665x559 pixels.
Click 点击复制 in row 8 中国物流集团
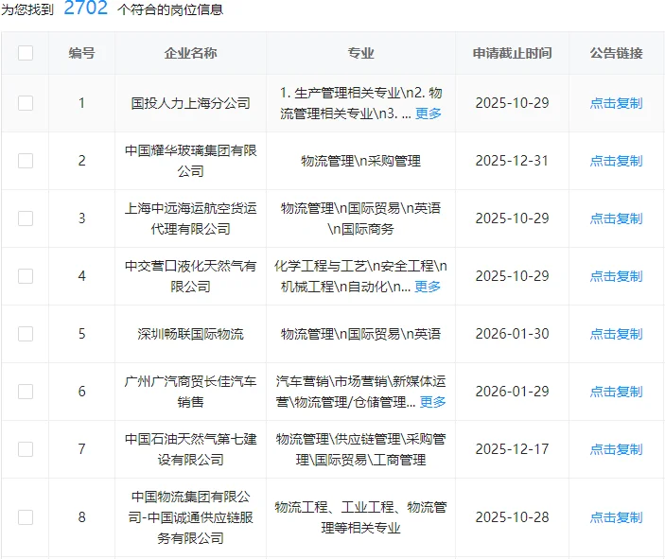pos(616,517)
